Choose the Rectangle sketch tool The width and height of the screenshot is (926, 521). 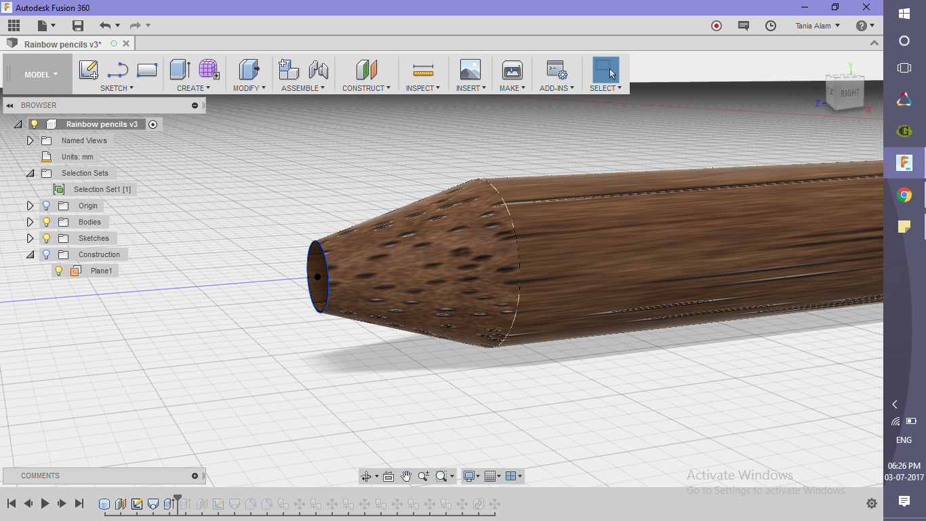click(147, 70)
